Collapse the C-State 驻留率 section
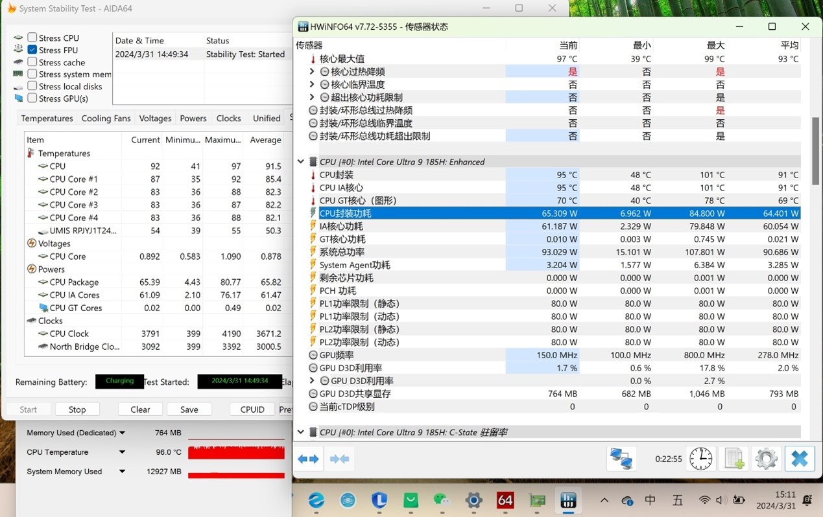 pyautogui.click(x=300, y=432)
